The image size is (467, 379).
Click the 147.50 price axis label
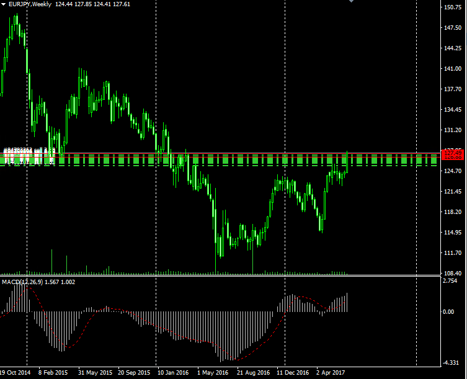(452, 28)
